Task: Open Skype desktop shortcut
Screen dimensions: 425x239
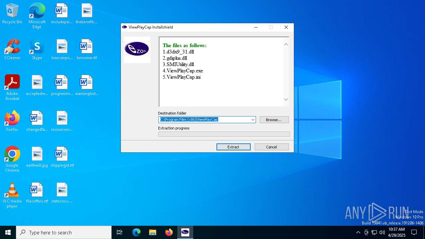Action: [37, 50]
